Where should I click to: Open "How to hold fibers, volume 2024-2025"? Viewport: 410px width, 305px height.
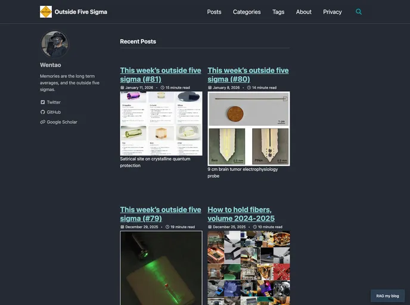pos(240,214)
